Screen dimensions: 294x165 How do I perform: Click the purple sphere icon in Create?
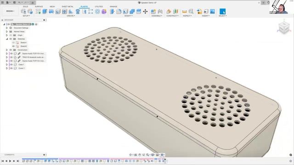click(104, 11)
